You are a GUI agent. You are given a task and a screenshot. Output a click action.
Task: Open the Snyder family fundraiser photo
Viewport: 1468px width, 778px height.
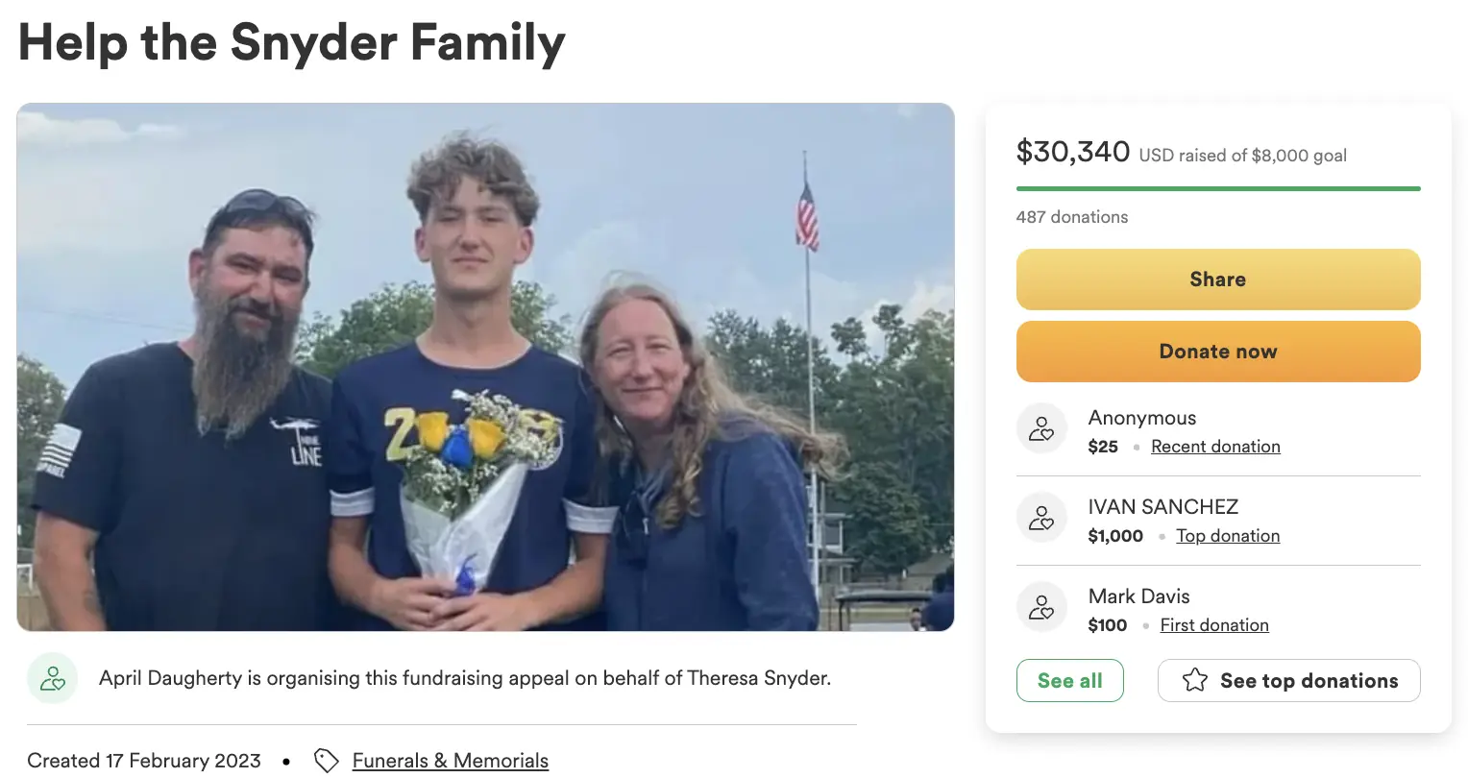[485, 367]
